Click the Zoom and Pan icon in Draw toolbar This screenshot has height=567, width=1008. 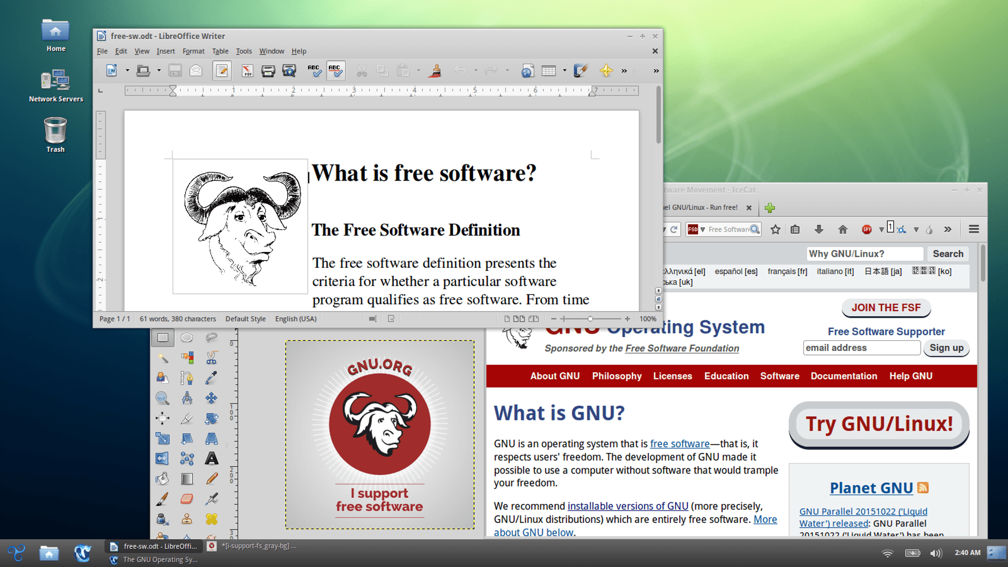[x=163, y=398]
